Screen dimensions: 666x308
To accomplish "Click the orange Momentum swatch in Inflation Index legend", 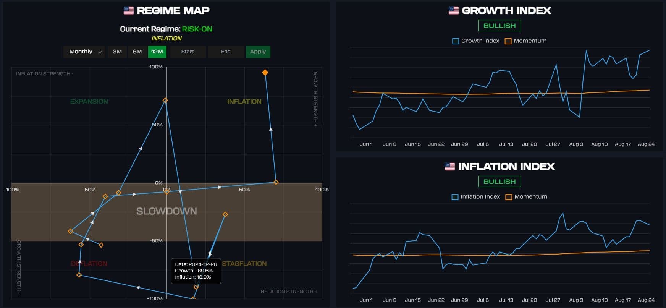I will [x=509, y=197].
